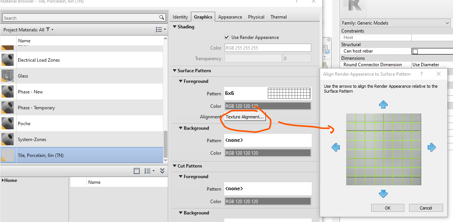Image resolution: width=453 pixels, height=222 pixels.
Task: Click the Foreground pattern color RGB 120 120 120
Action: (268, 106)
